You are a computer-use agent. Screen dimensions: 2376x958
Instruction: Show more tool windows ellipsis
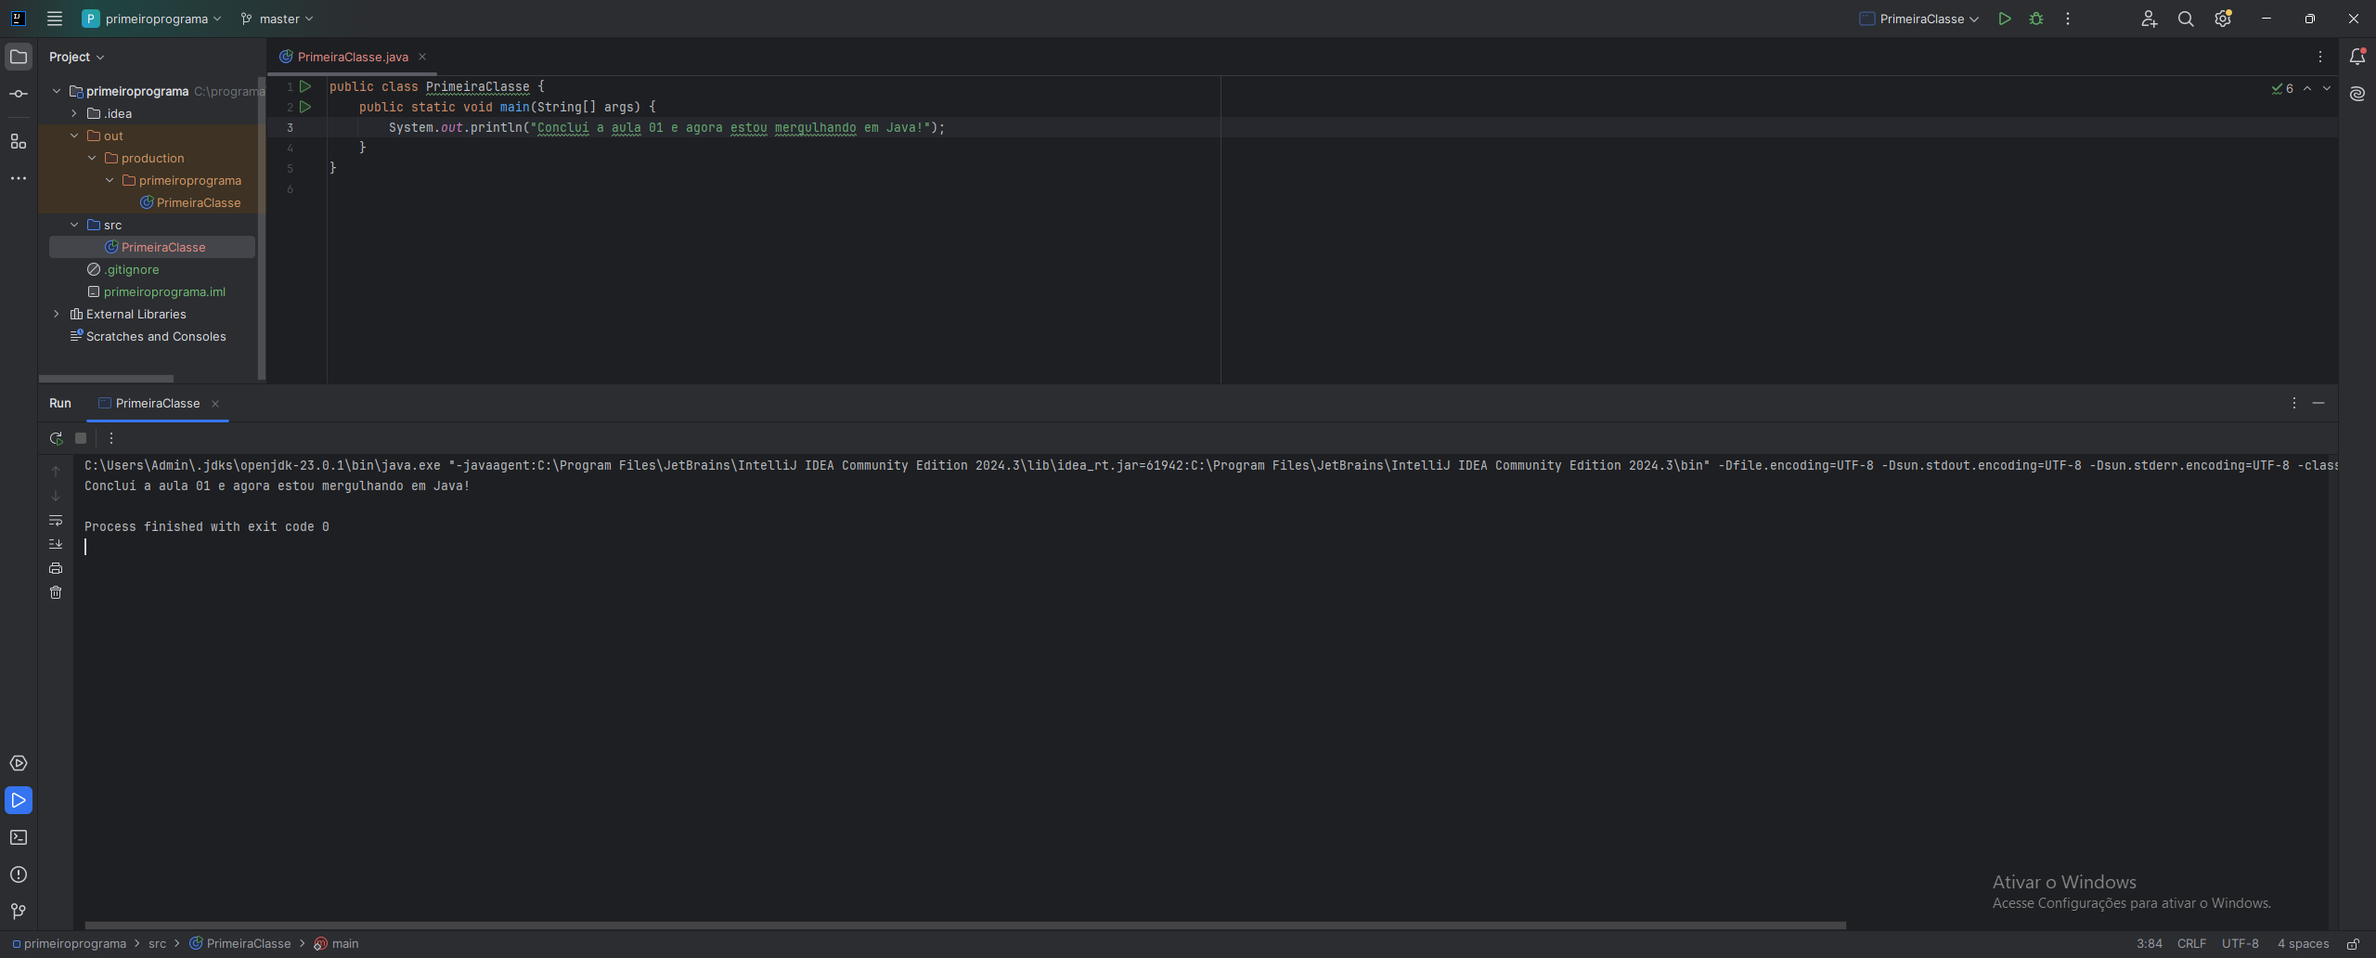point(19,178)
